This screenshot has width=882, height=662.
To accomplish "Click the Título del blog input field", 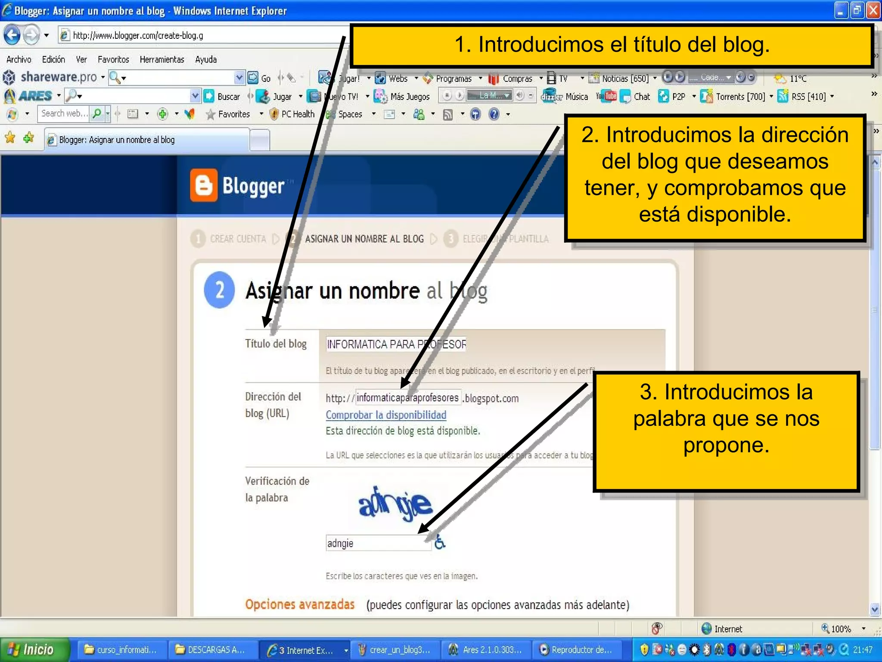I will tap(396, 344).
